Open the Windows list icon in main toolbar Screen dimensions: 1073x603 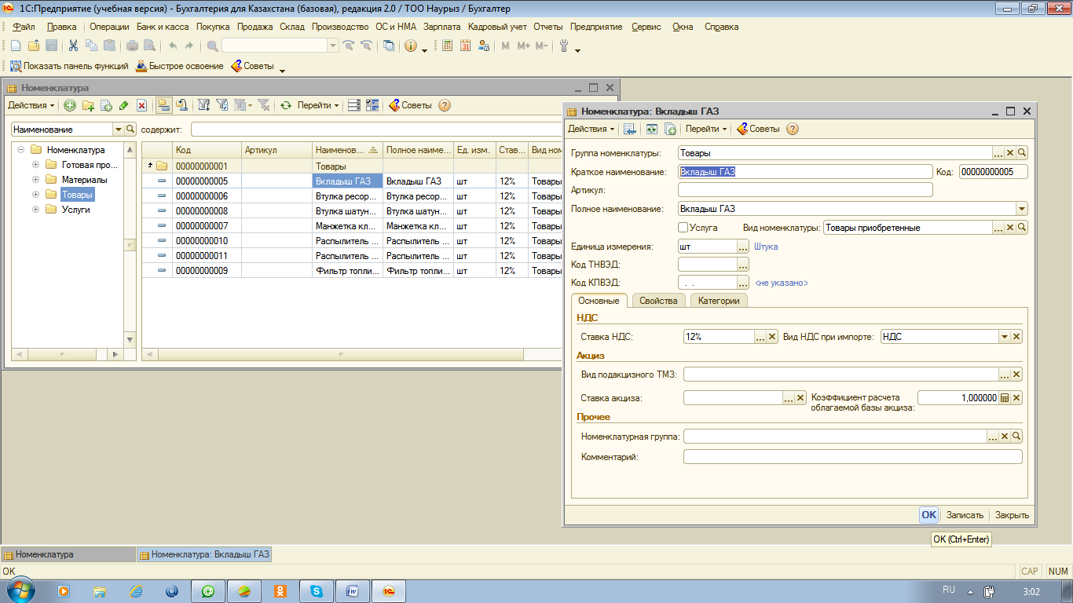(388, 46)
